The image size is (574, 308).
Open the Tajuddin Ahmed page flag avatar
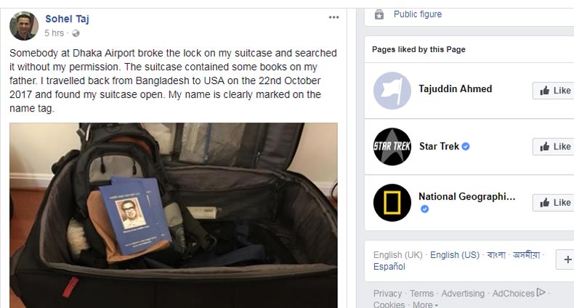tap(392, 91)
